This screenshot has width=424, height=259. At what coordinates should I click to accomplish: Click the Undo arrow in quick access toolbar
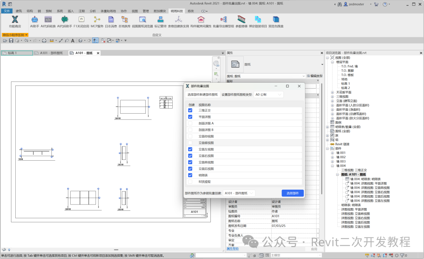click(26, 40)
